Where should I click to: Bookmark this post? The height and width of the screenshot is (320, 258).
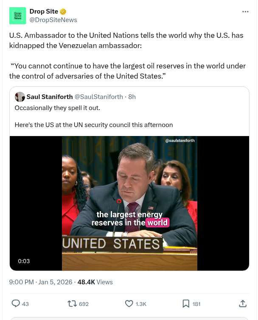click(x=185, y=303)
